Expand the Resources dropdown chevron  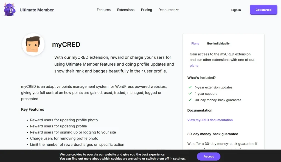[x=178, y=10]
